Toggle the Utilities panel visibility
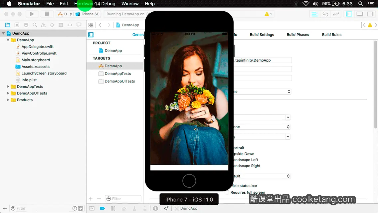Viewport: 378px width, 213px height. point(370,14)
